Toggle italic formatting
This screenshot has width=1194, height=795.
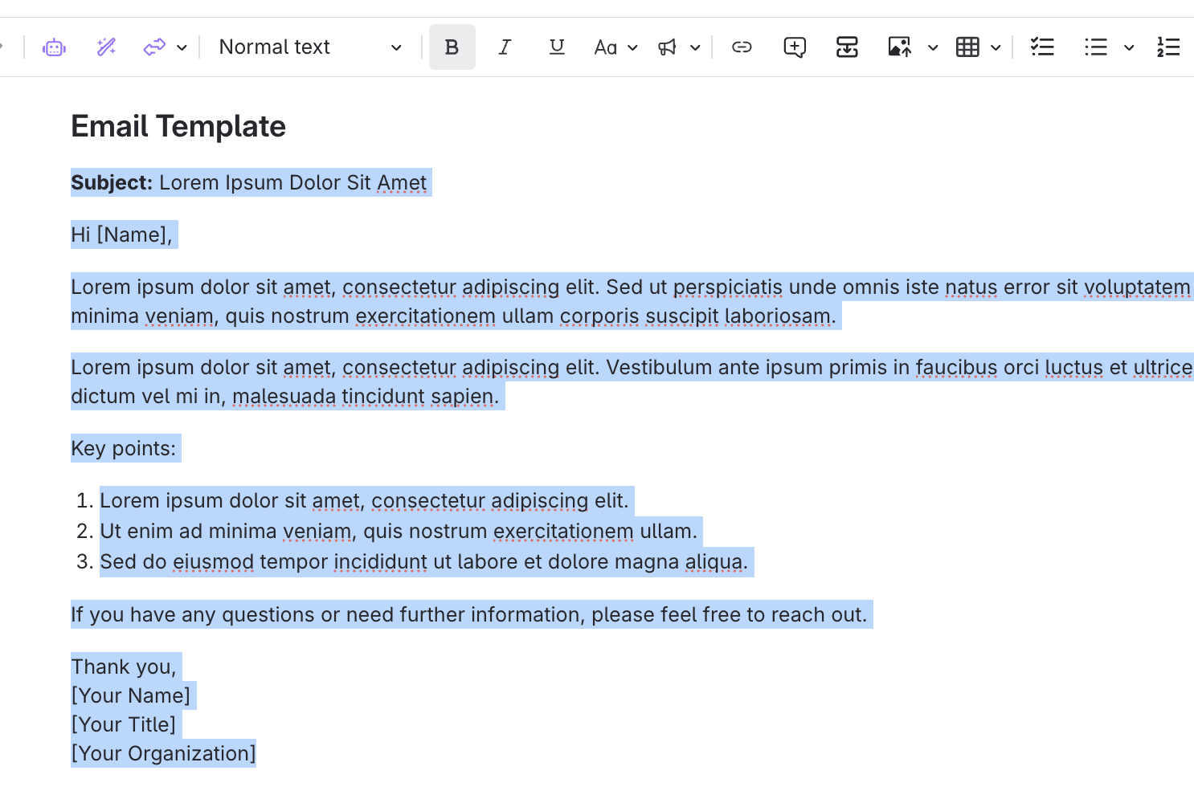pos(505,47)
